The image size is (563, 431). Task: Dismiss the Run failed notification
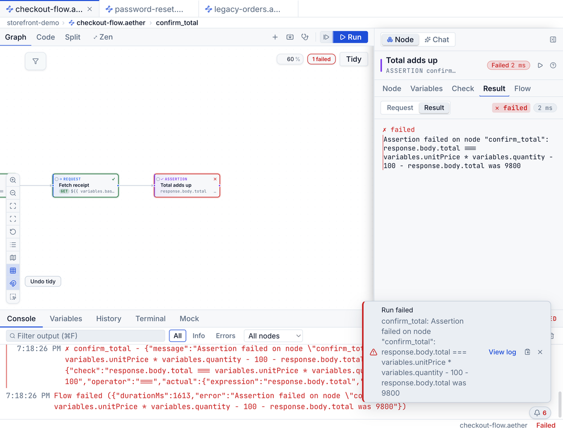coord(540,352)
